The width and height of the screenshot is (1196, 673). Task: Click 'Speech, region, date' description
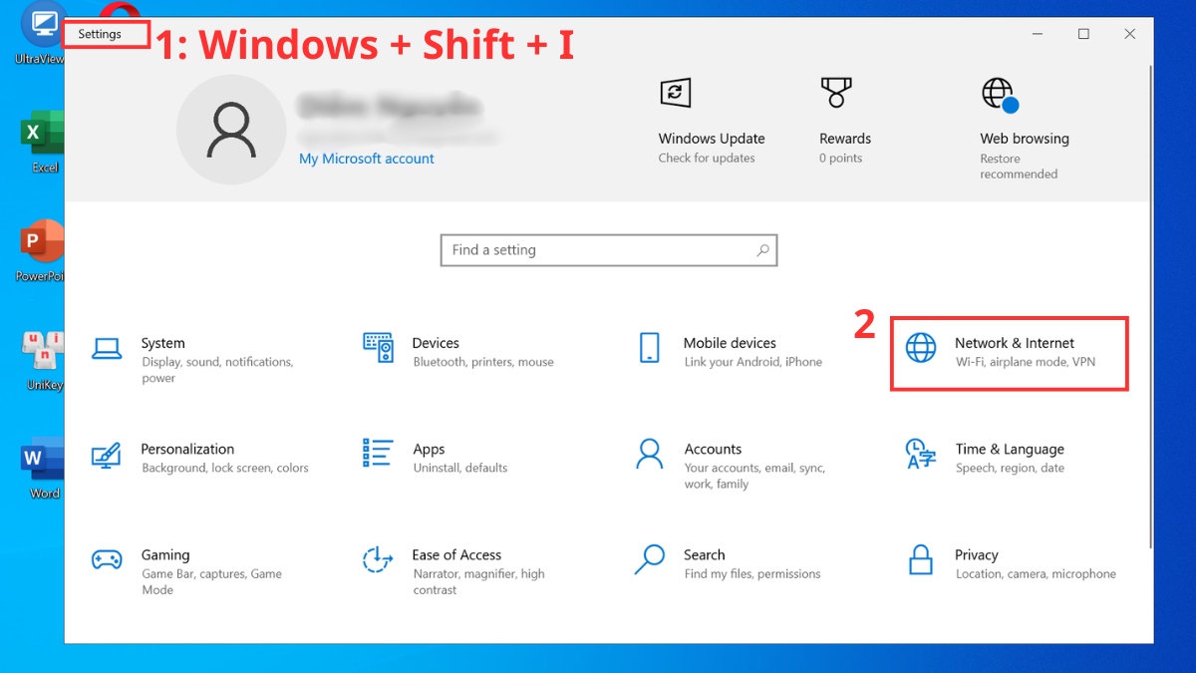(x=1010, y=468)
